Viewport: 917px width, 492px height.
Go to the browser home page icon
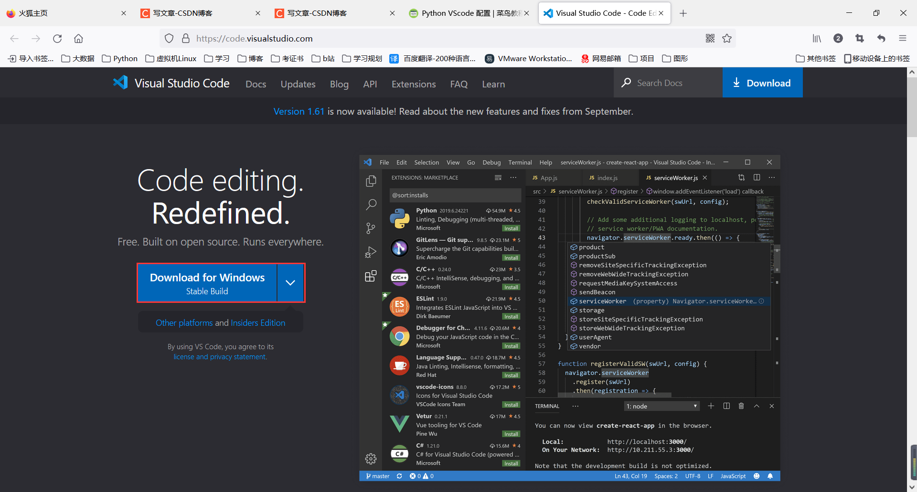78,39
